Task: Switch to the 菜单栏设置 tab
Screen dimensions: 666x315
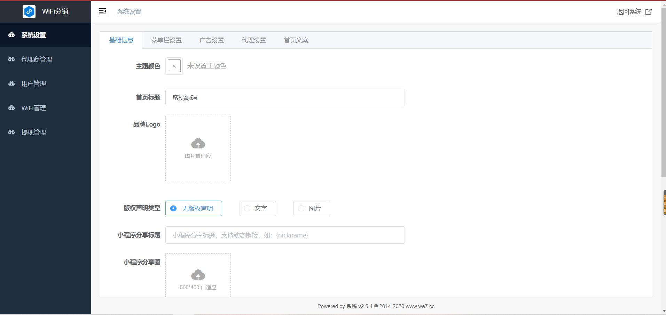Action: pyautogui.click(x=166, y=40)
